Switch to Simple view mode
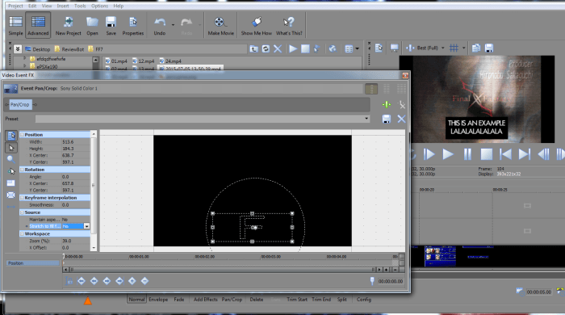The width and height of the screenshot is (565, 315). pyautogui.click(x=15, y=25)
